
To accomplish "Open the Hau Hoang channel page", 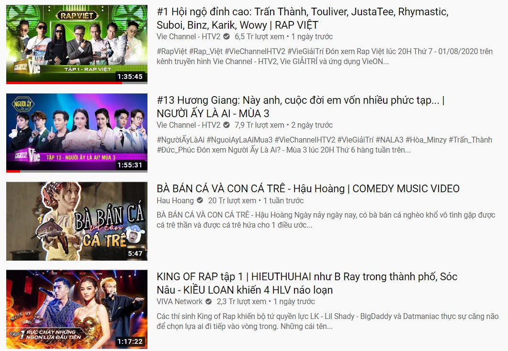I will pos(175,201).
